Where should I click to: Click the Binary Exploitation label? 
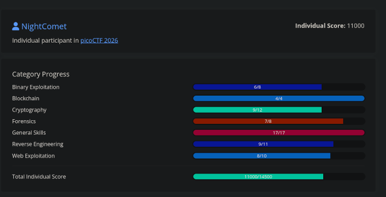36,87
